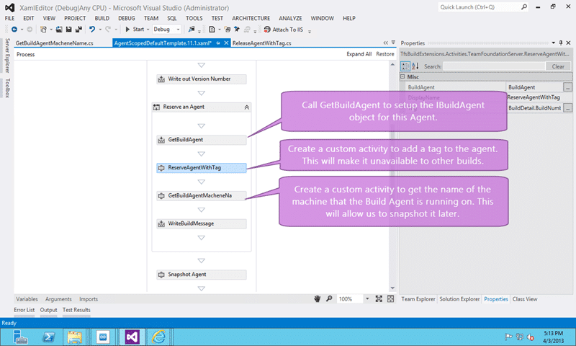Screen dimensions: 576x346
Task: Open Internet Explorer from the taskbar
Action: (158, 336)
